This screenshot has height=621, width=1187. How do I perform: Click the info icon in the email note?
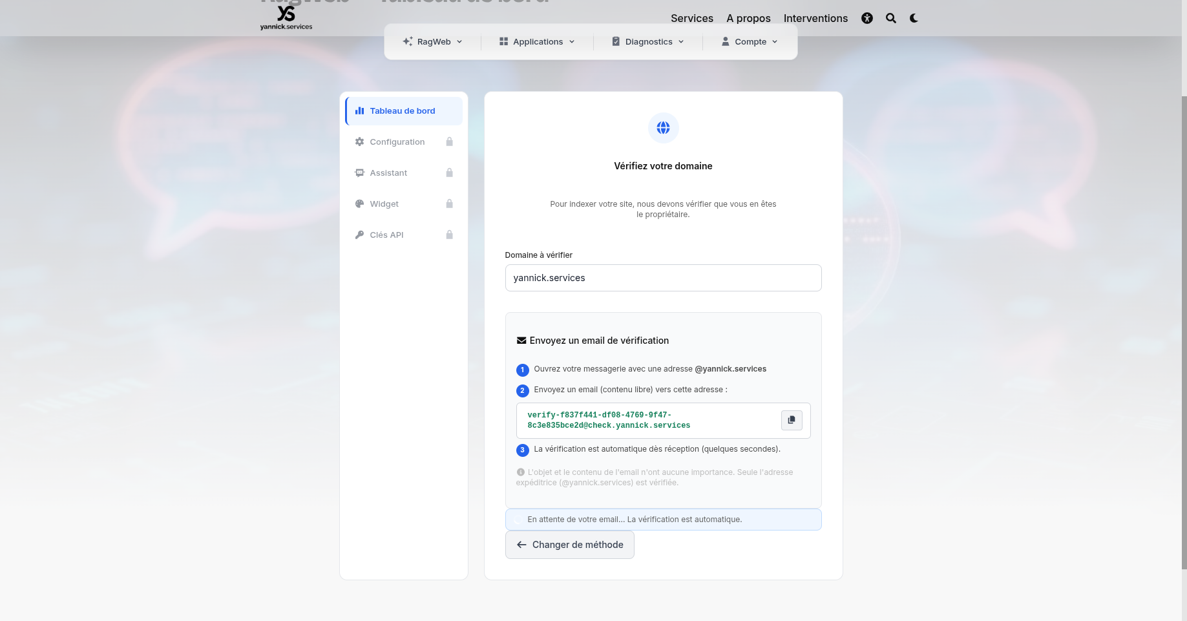520,472
